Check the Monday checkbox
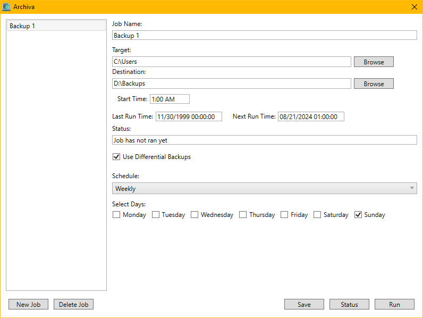 coord(116,215)
